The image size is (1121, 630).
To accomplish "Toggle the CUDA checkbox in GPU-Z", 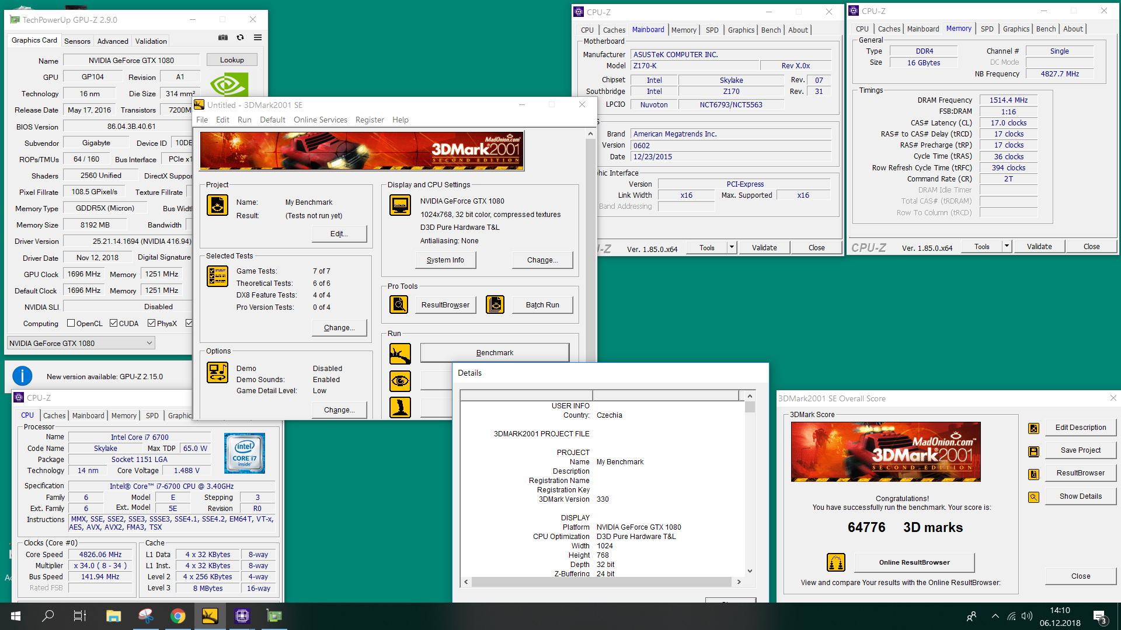I will pos(113,323).
